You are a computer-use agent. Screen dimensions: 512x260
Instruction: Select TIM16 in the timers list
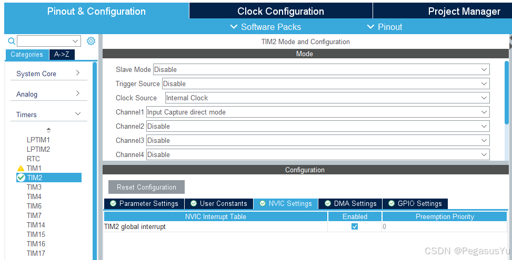click(36, 244)
